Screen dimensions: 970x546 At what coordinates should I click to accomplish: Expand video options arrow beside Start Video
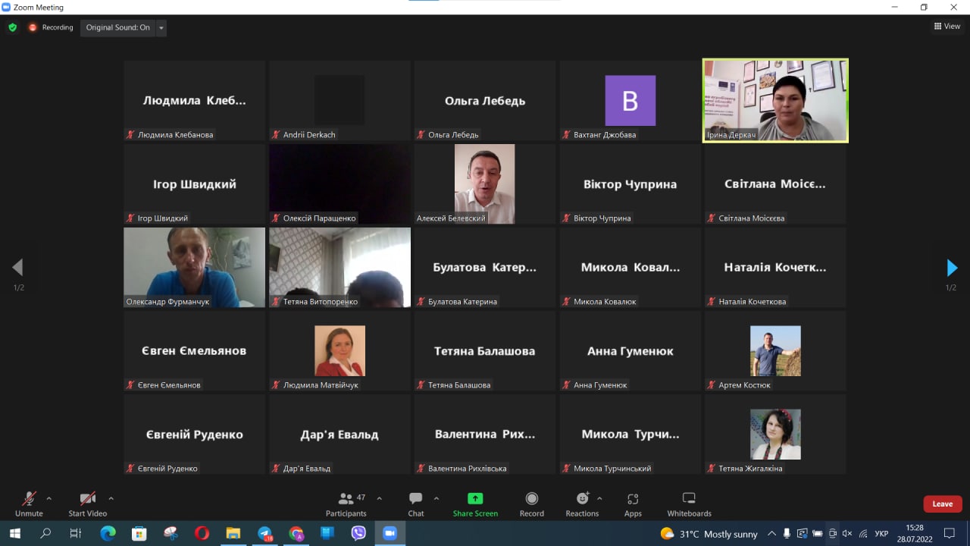(111, 498)
